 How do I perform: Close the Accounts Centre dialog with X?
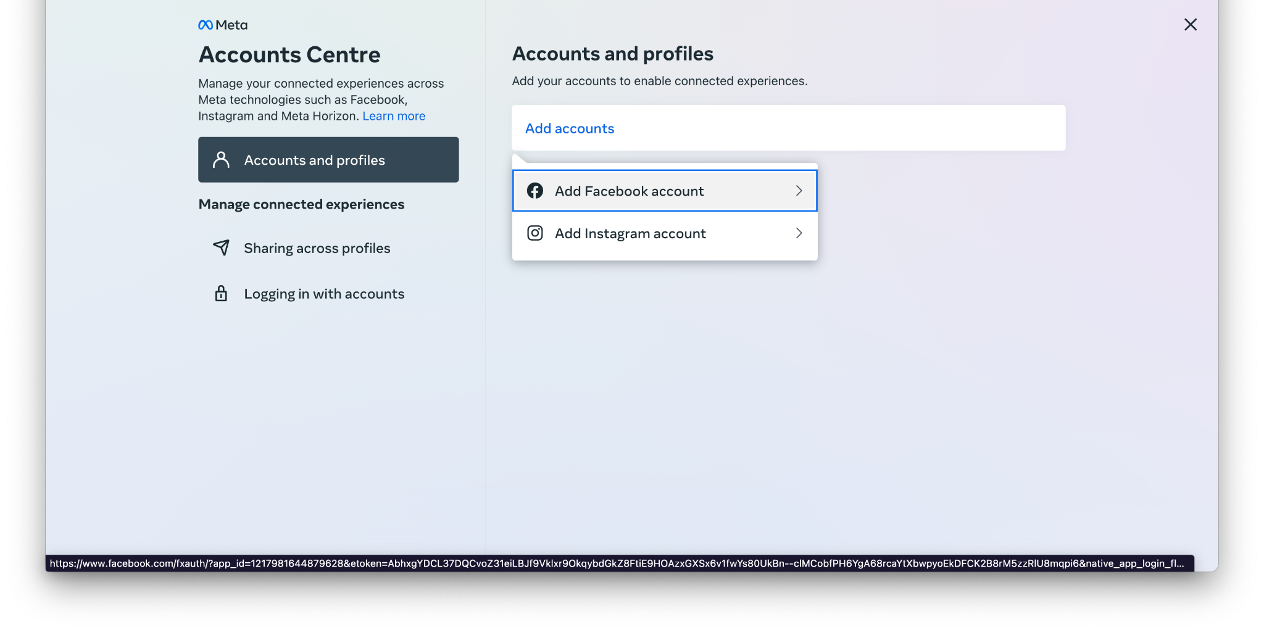click(1191, 25)
